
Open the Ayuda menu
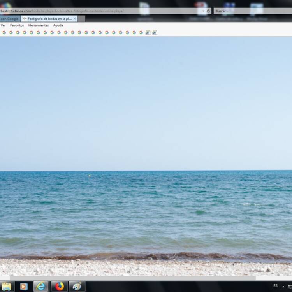[x=58, y=25]
